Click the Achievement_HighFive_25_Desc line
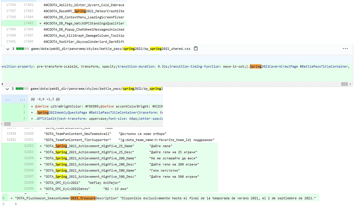This screenshot has width=354, height=206. [x=121, y=152]
